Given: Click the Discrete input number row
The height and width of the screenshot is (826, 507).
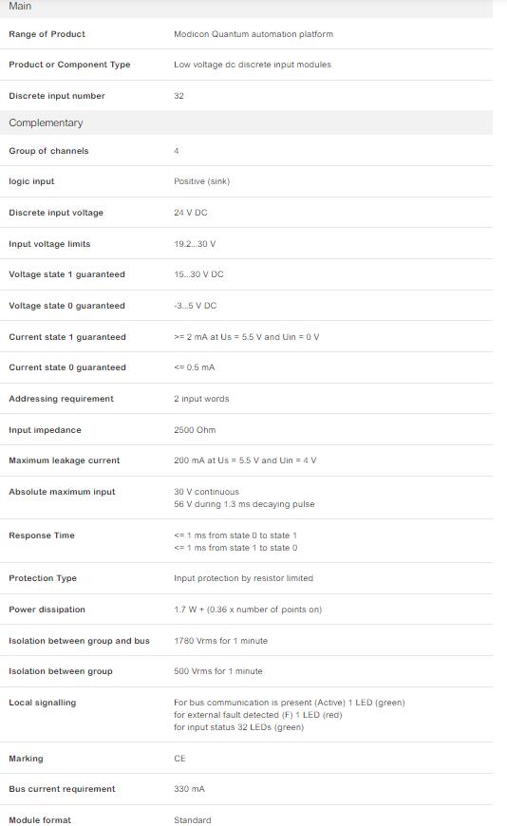Looking at the screenshot, I should click(x=246, y=96).
